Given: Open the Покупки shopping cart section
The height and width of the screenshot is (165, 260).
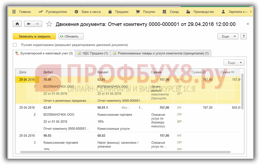Looking at the screenshot, I should (x=145, y=12).
